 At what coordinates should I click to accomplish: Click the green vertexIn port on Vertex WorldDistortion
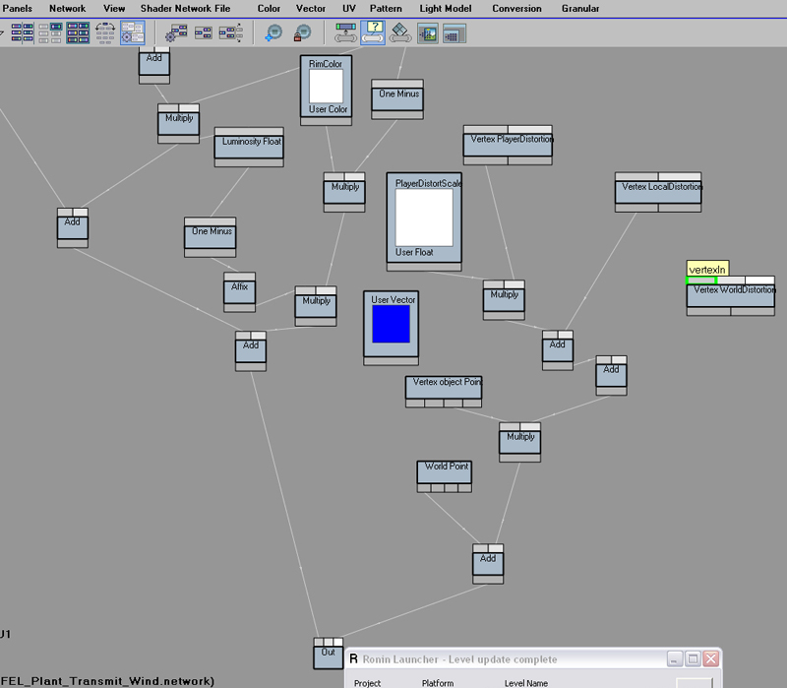point(700,281)
